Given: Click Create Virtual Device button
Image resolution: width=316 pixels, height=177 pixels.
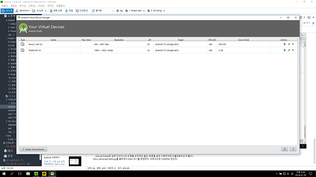Looking at the screenshot, I should [x=33, y=149].
